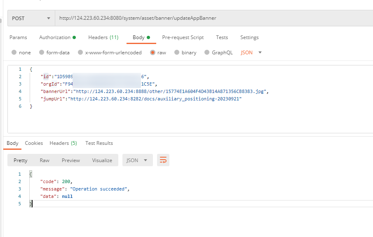Open the response JSON format dropdown
Viewport: 373px width, 237px height.
tap(137, 160)
